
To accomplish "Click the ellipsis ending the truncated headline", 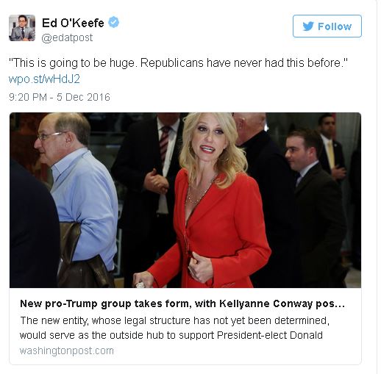I will tap(341, 305).
